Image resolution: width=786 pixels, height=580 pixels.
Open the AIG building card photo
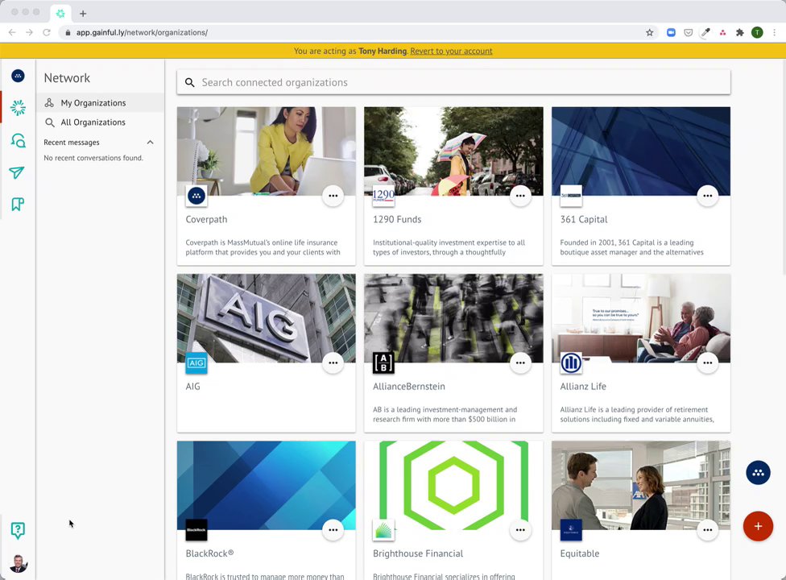267,318
